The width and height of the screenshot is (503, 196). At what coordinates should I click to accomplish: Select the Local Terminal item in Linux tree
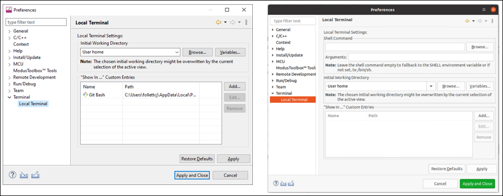(x=293, y=100)
